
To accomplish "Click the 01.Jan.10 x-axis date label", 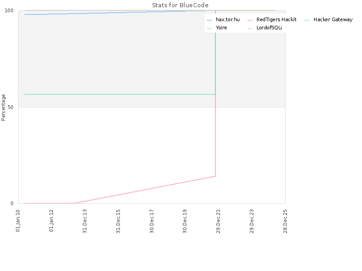I will coord(18,221).
